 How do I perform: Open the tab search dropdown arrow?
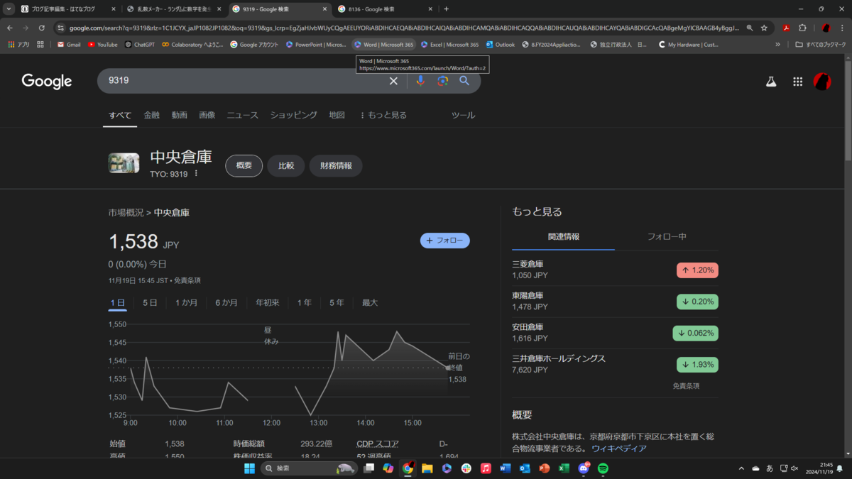point(9,9)
